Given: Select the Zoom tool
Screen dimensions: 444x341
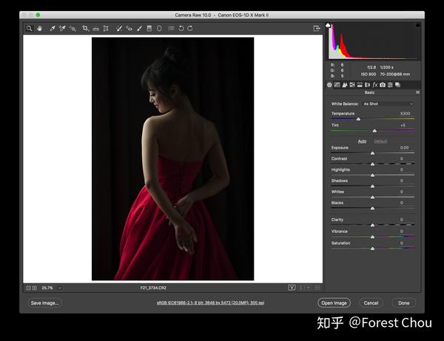Looking at the screenshot, I should click(29, 28).
